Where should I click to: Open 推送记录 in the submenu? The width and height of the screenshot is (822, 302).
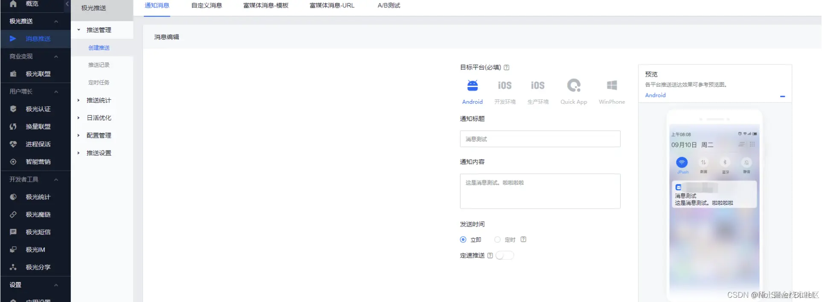99,65
